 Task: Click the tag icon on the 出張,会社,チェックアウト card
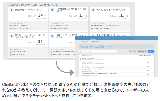point(52,36)
